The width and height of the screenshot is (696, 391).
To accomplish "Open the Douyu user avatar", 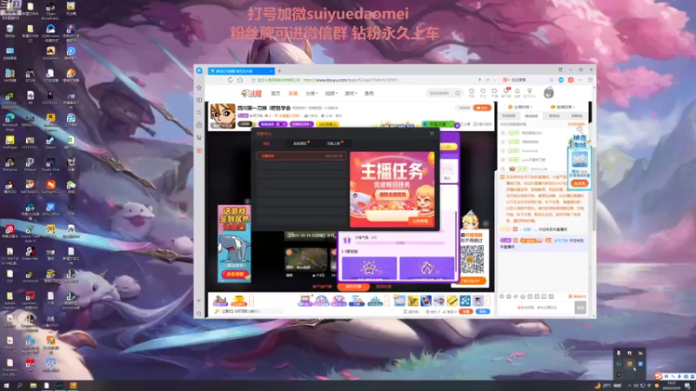I will [x=549, y=92].
